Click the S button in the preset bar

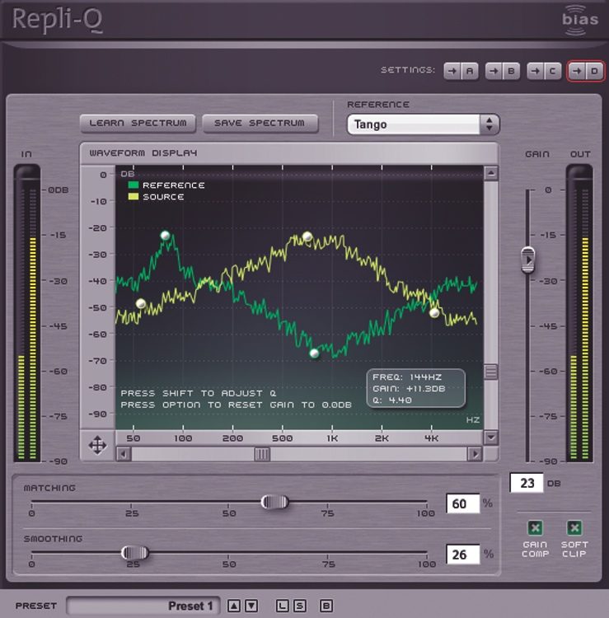point(299,606)
